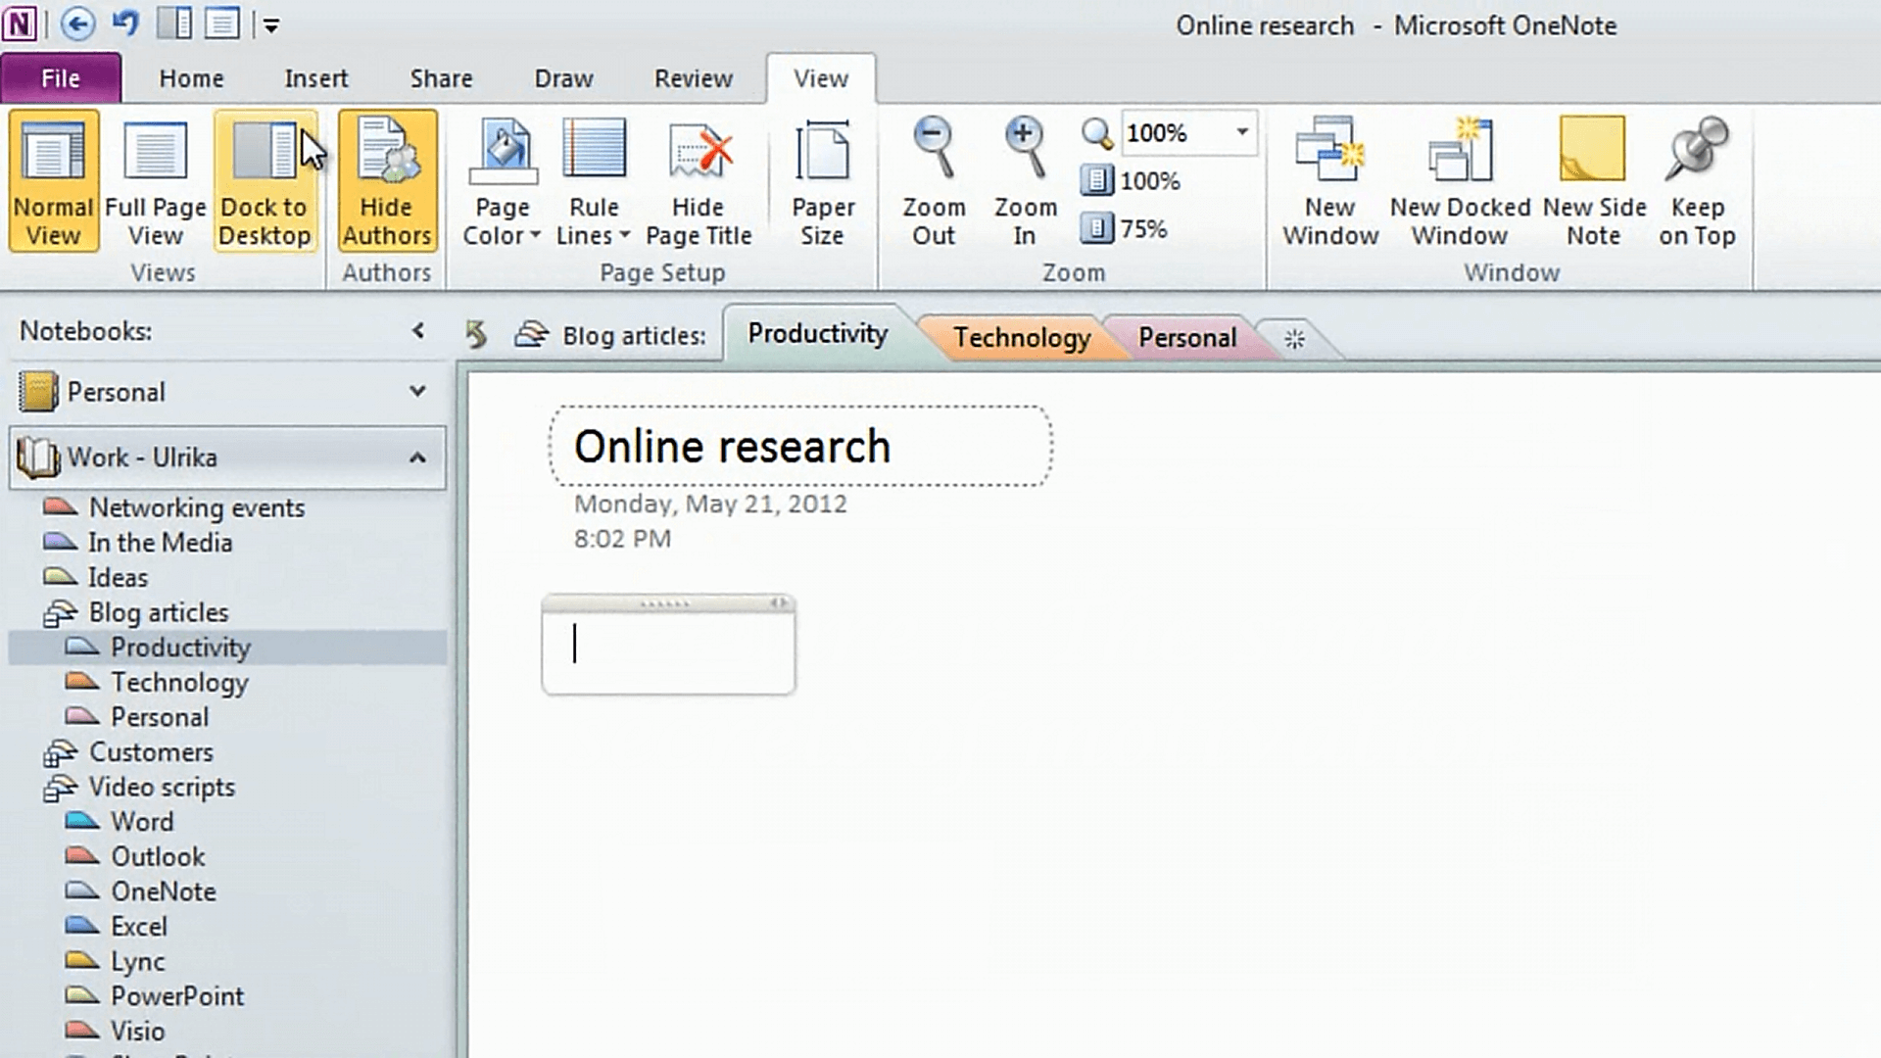
Task: Set zoom to 100% preset button
Action: [1131, 181]
